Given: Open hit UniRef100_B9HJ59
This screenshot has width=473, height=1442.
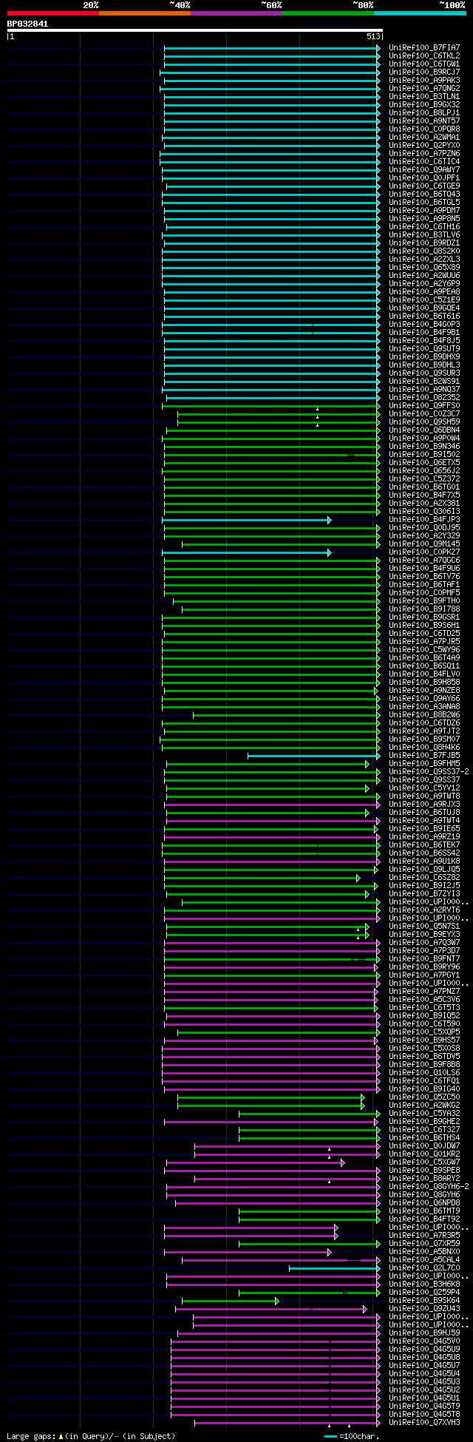Looking at the screenshot, I should click(x=424, y=1333).
